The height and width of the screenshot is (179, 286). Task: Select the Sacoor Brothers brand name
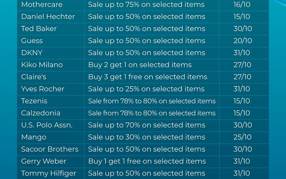pyautogui.click(x=50, y=149)
